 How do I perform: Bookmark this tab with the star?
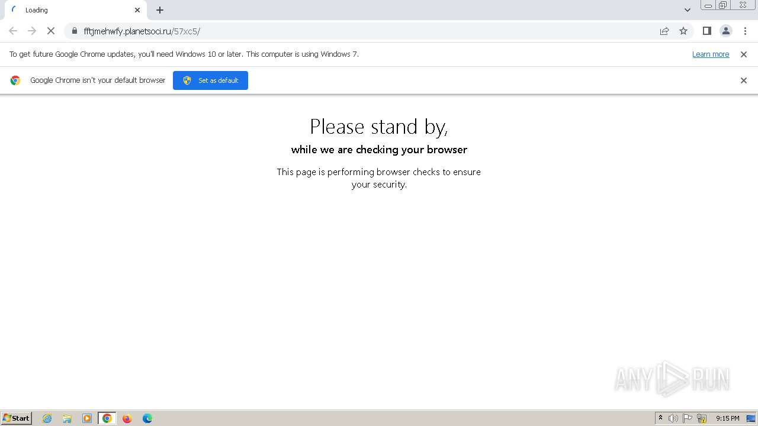coord(683,31)
